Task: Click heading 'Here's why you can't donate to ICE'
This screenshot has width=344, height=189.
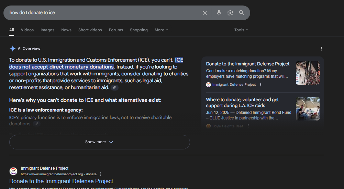Action: [x=85, y=100]
